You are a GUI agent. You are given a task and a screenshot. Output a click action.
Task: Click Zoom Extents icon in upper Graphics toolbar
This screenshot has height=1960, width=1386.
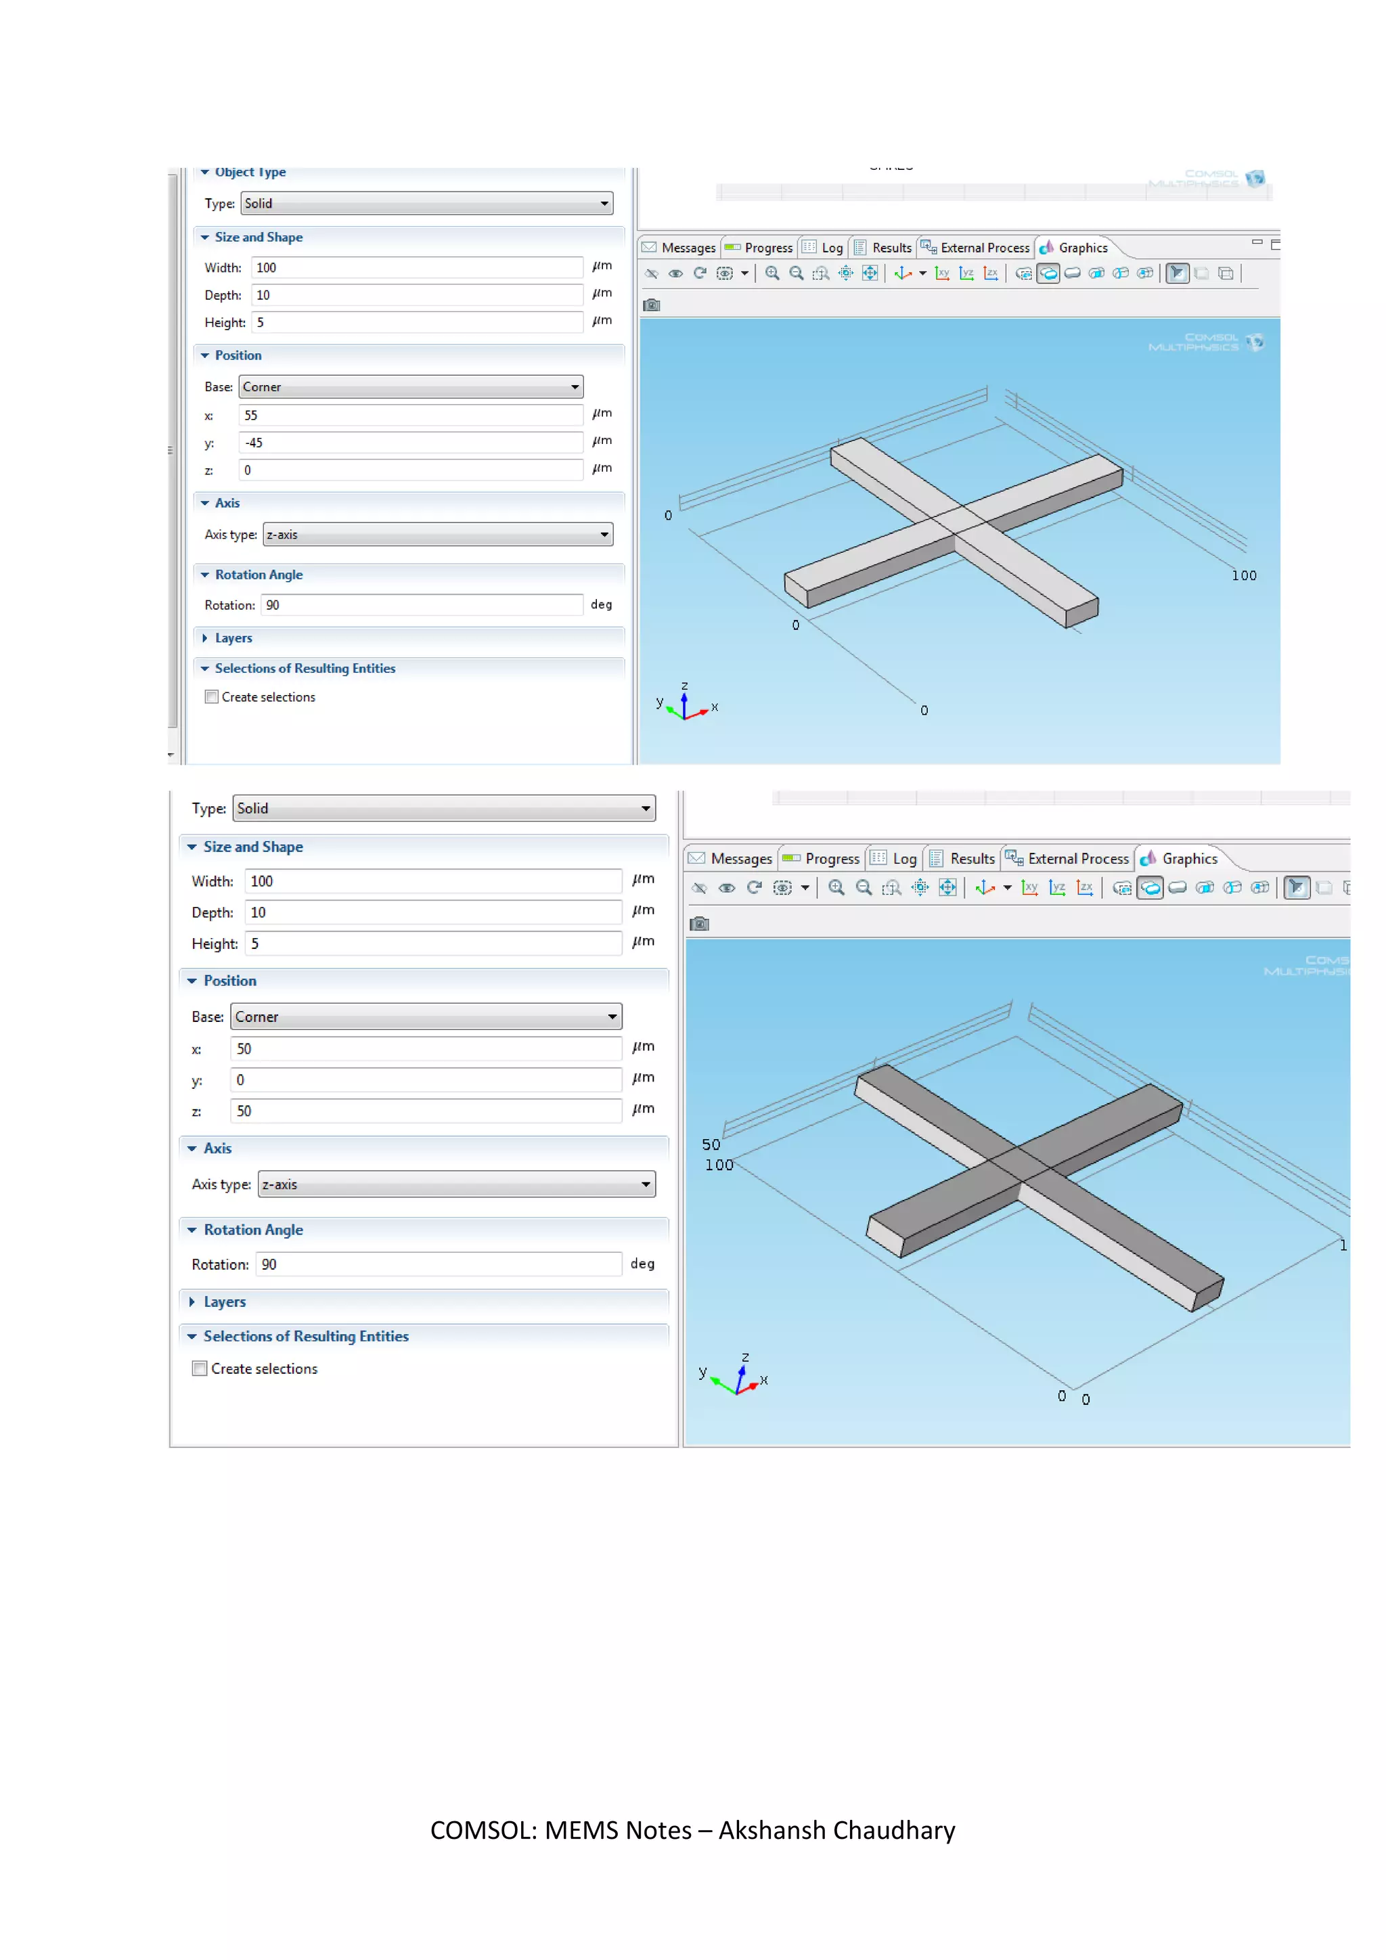pos(870,273)
